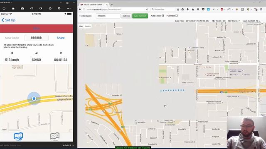This screenshot has width=266, height=149.
Task: Click the Rechercher search box
Action: pyautogui.click(x=163, y=10)
